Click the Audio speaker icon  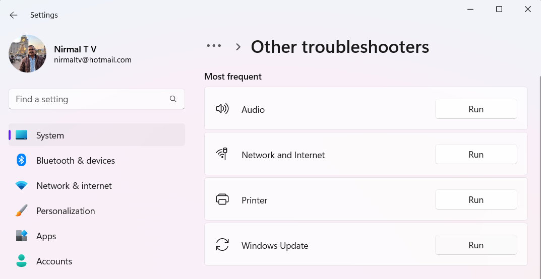(x=222, y=109)
